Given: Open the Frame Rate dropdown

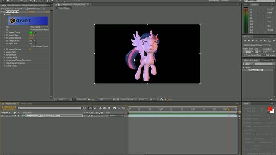Looking at the screenshot, I should [252, 52].
